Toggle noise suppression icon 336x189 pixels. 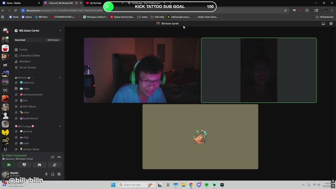coord(52,157)
